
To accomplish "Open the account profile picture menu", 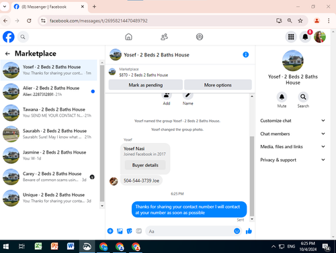I will 320,37.
